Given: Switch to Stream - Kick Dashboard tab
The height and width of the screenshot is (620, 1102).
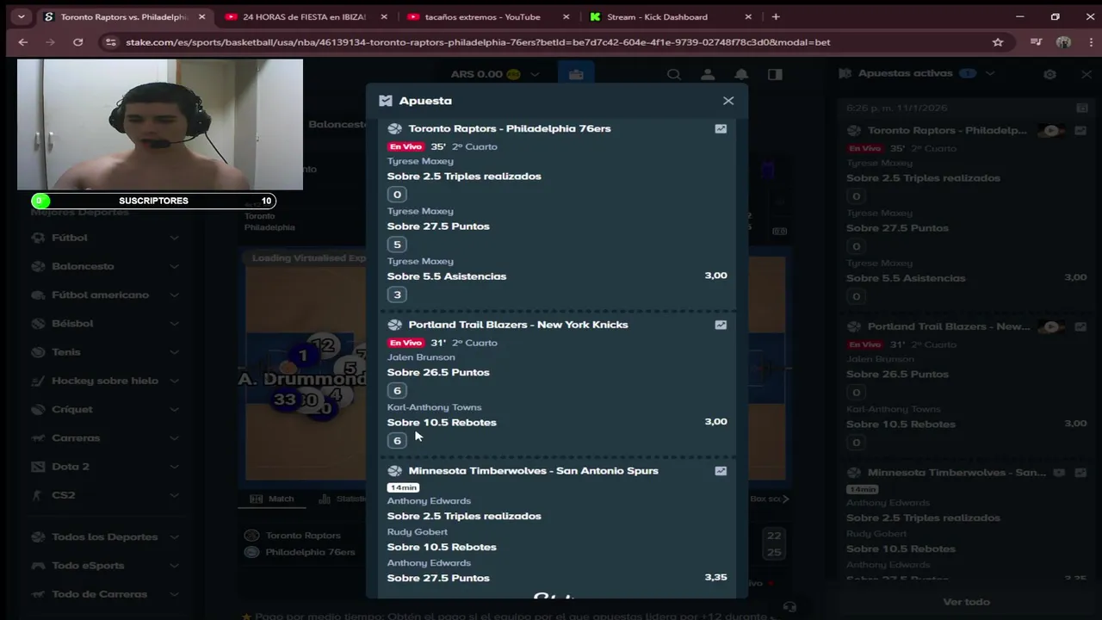Looking at the screenshot, I should coord(670,16).
